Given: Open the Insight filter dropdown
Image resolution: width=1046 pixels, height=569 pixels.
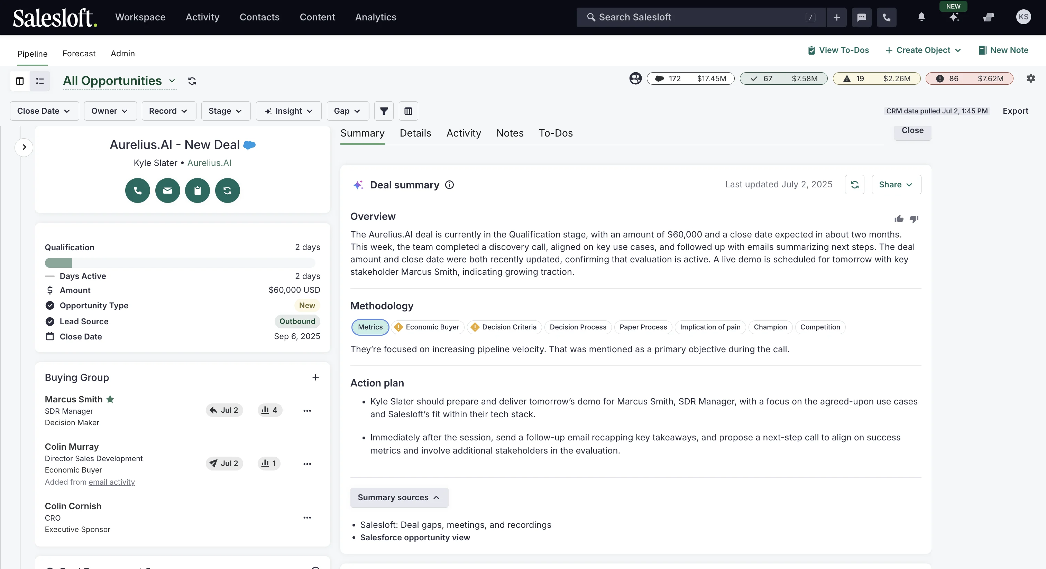Looking at the screenshot, I should point(289,111).
